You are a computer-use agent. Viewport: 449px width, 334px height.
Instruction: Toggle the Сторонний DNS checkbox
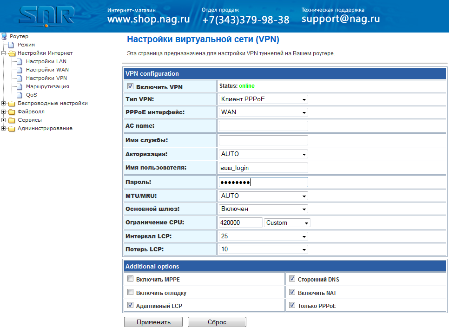(x=292, y=278)
